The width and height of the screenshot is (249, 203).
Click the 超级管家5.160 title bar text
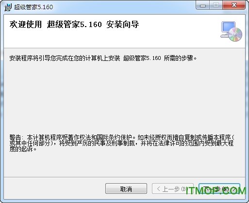(33, 7)
